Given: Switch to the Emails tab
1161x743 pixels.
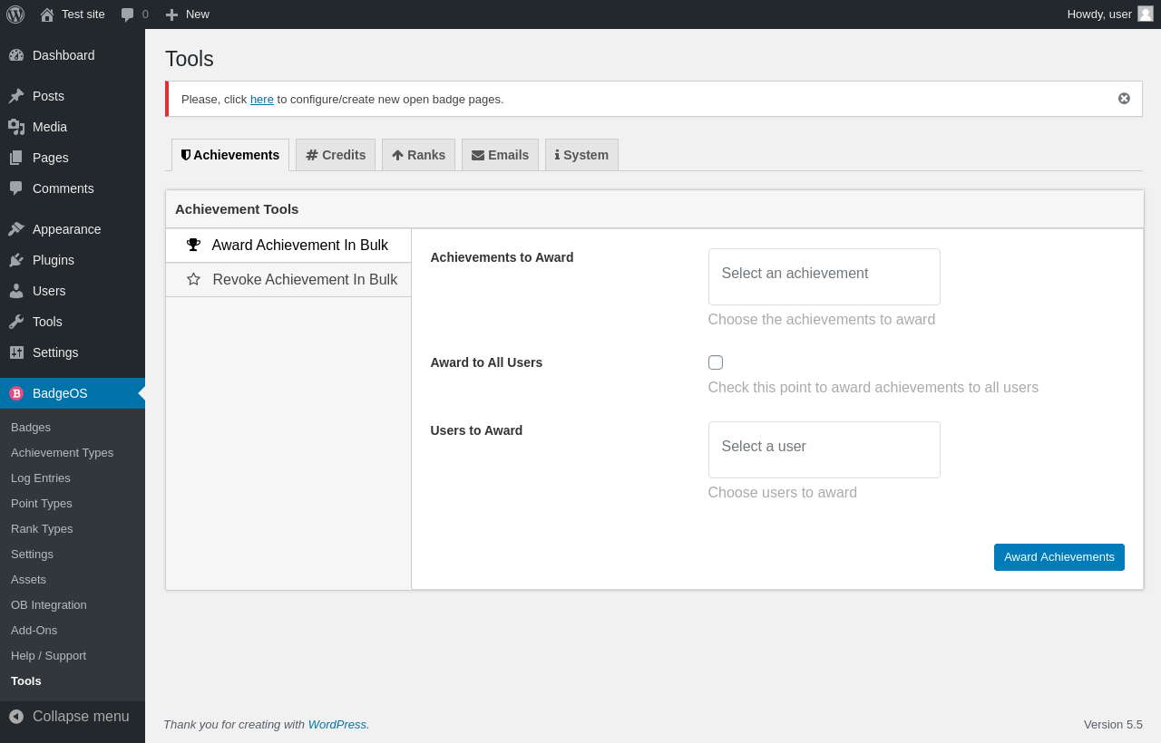Looking at the screenshot, I should pos(500,155).
